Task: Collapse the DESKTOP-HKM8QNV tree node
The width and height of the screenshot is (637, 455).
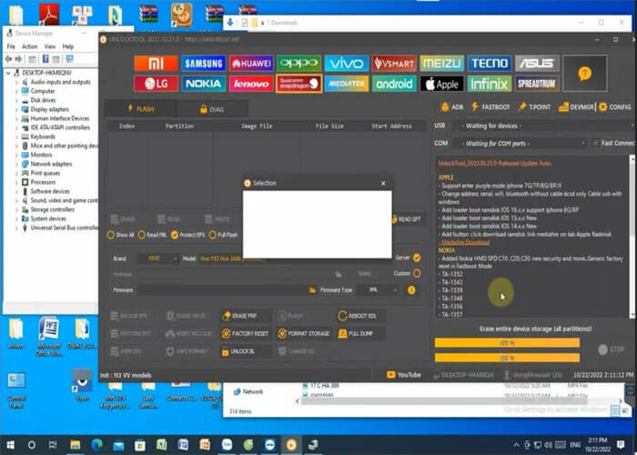Action: [x=8, y=73]
